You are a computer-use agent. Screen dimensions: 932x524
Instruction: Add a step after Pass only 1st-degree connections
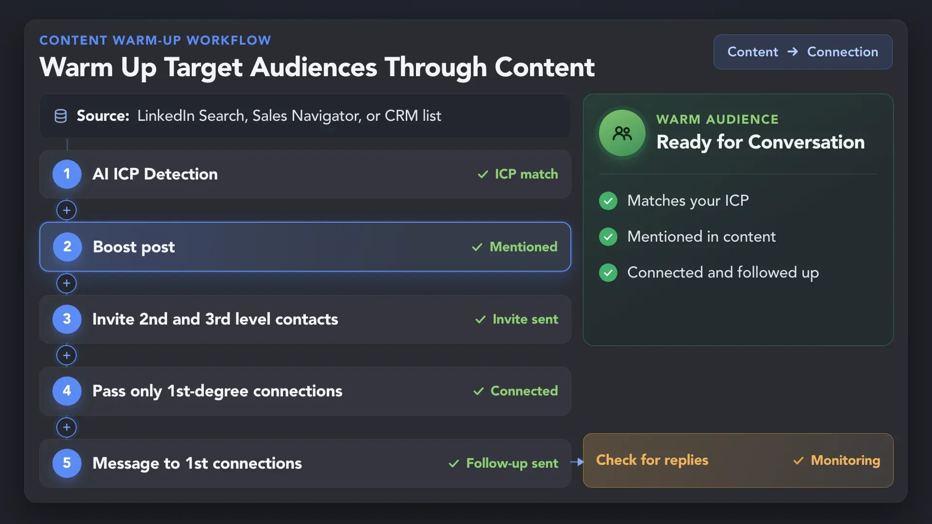point(67,427)
